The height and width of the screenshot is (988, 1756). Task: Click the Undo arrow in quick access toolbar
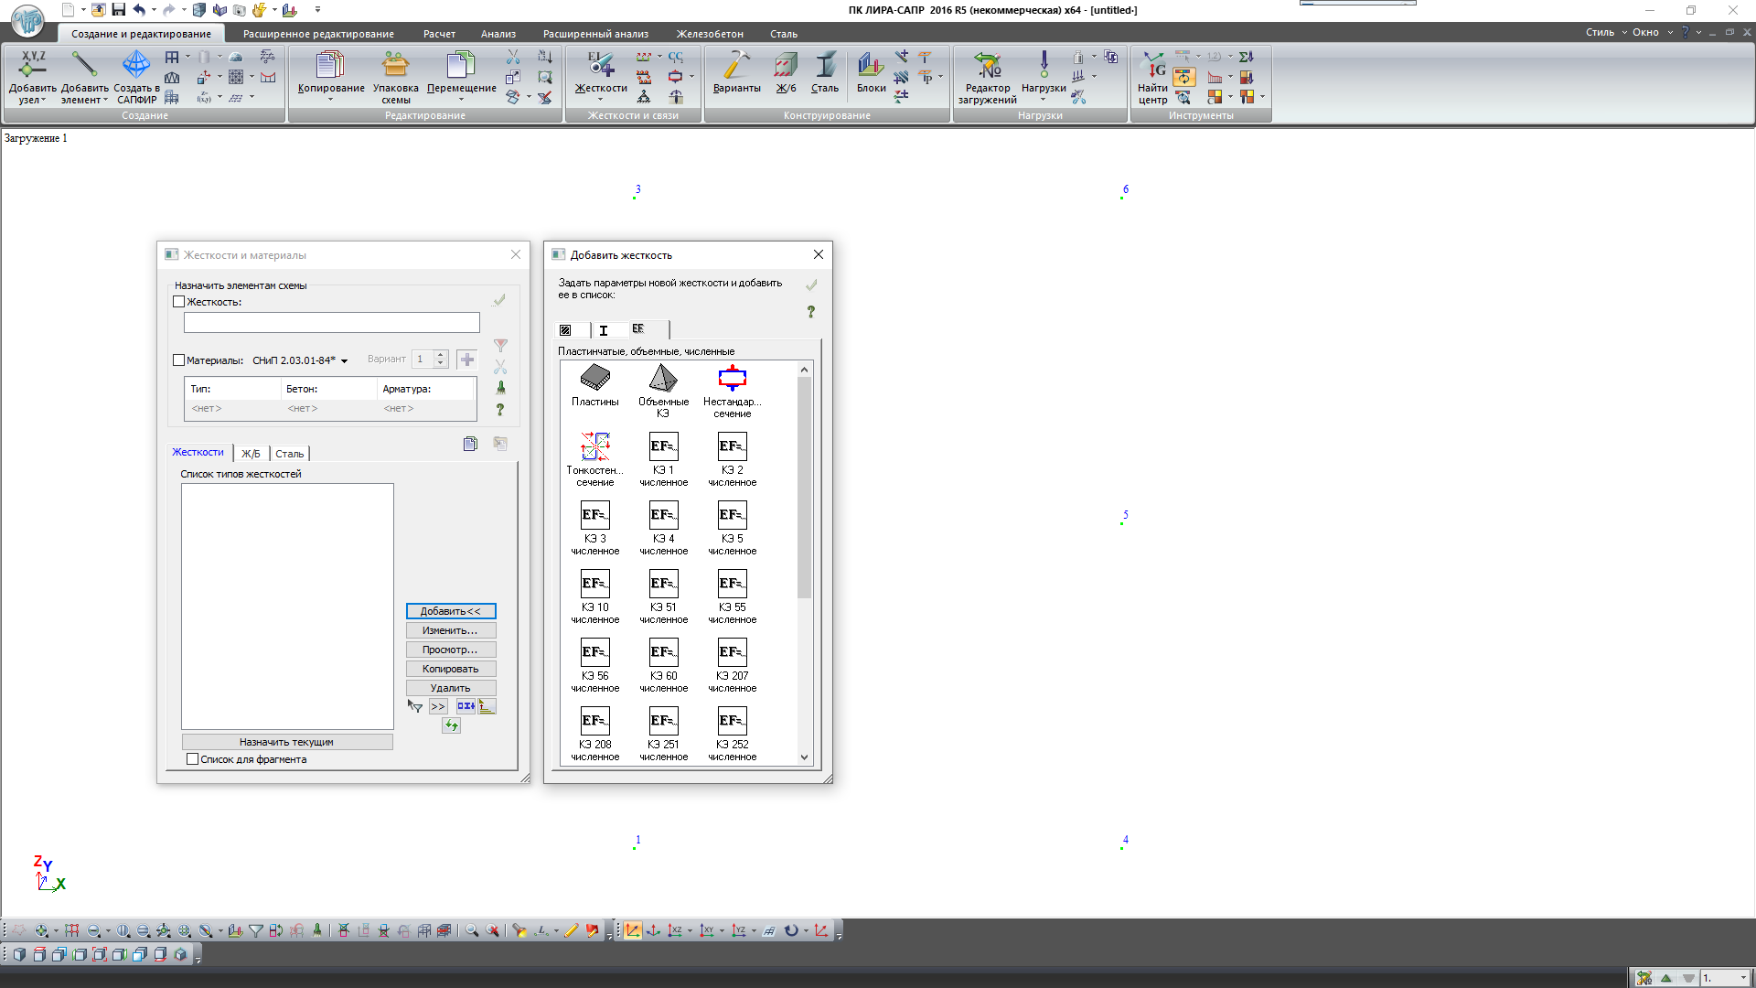[x=139, y=10]
